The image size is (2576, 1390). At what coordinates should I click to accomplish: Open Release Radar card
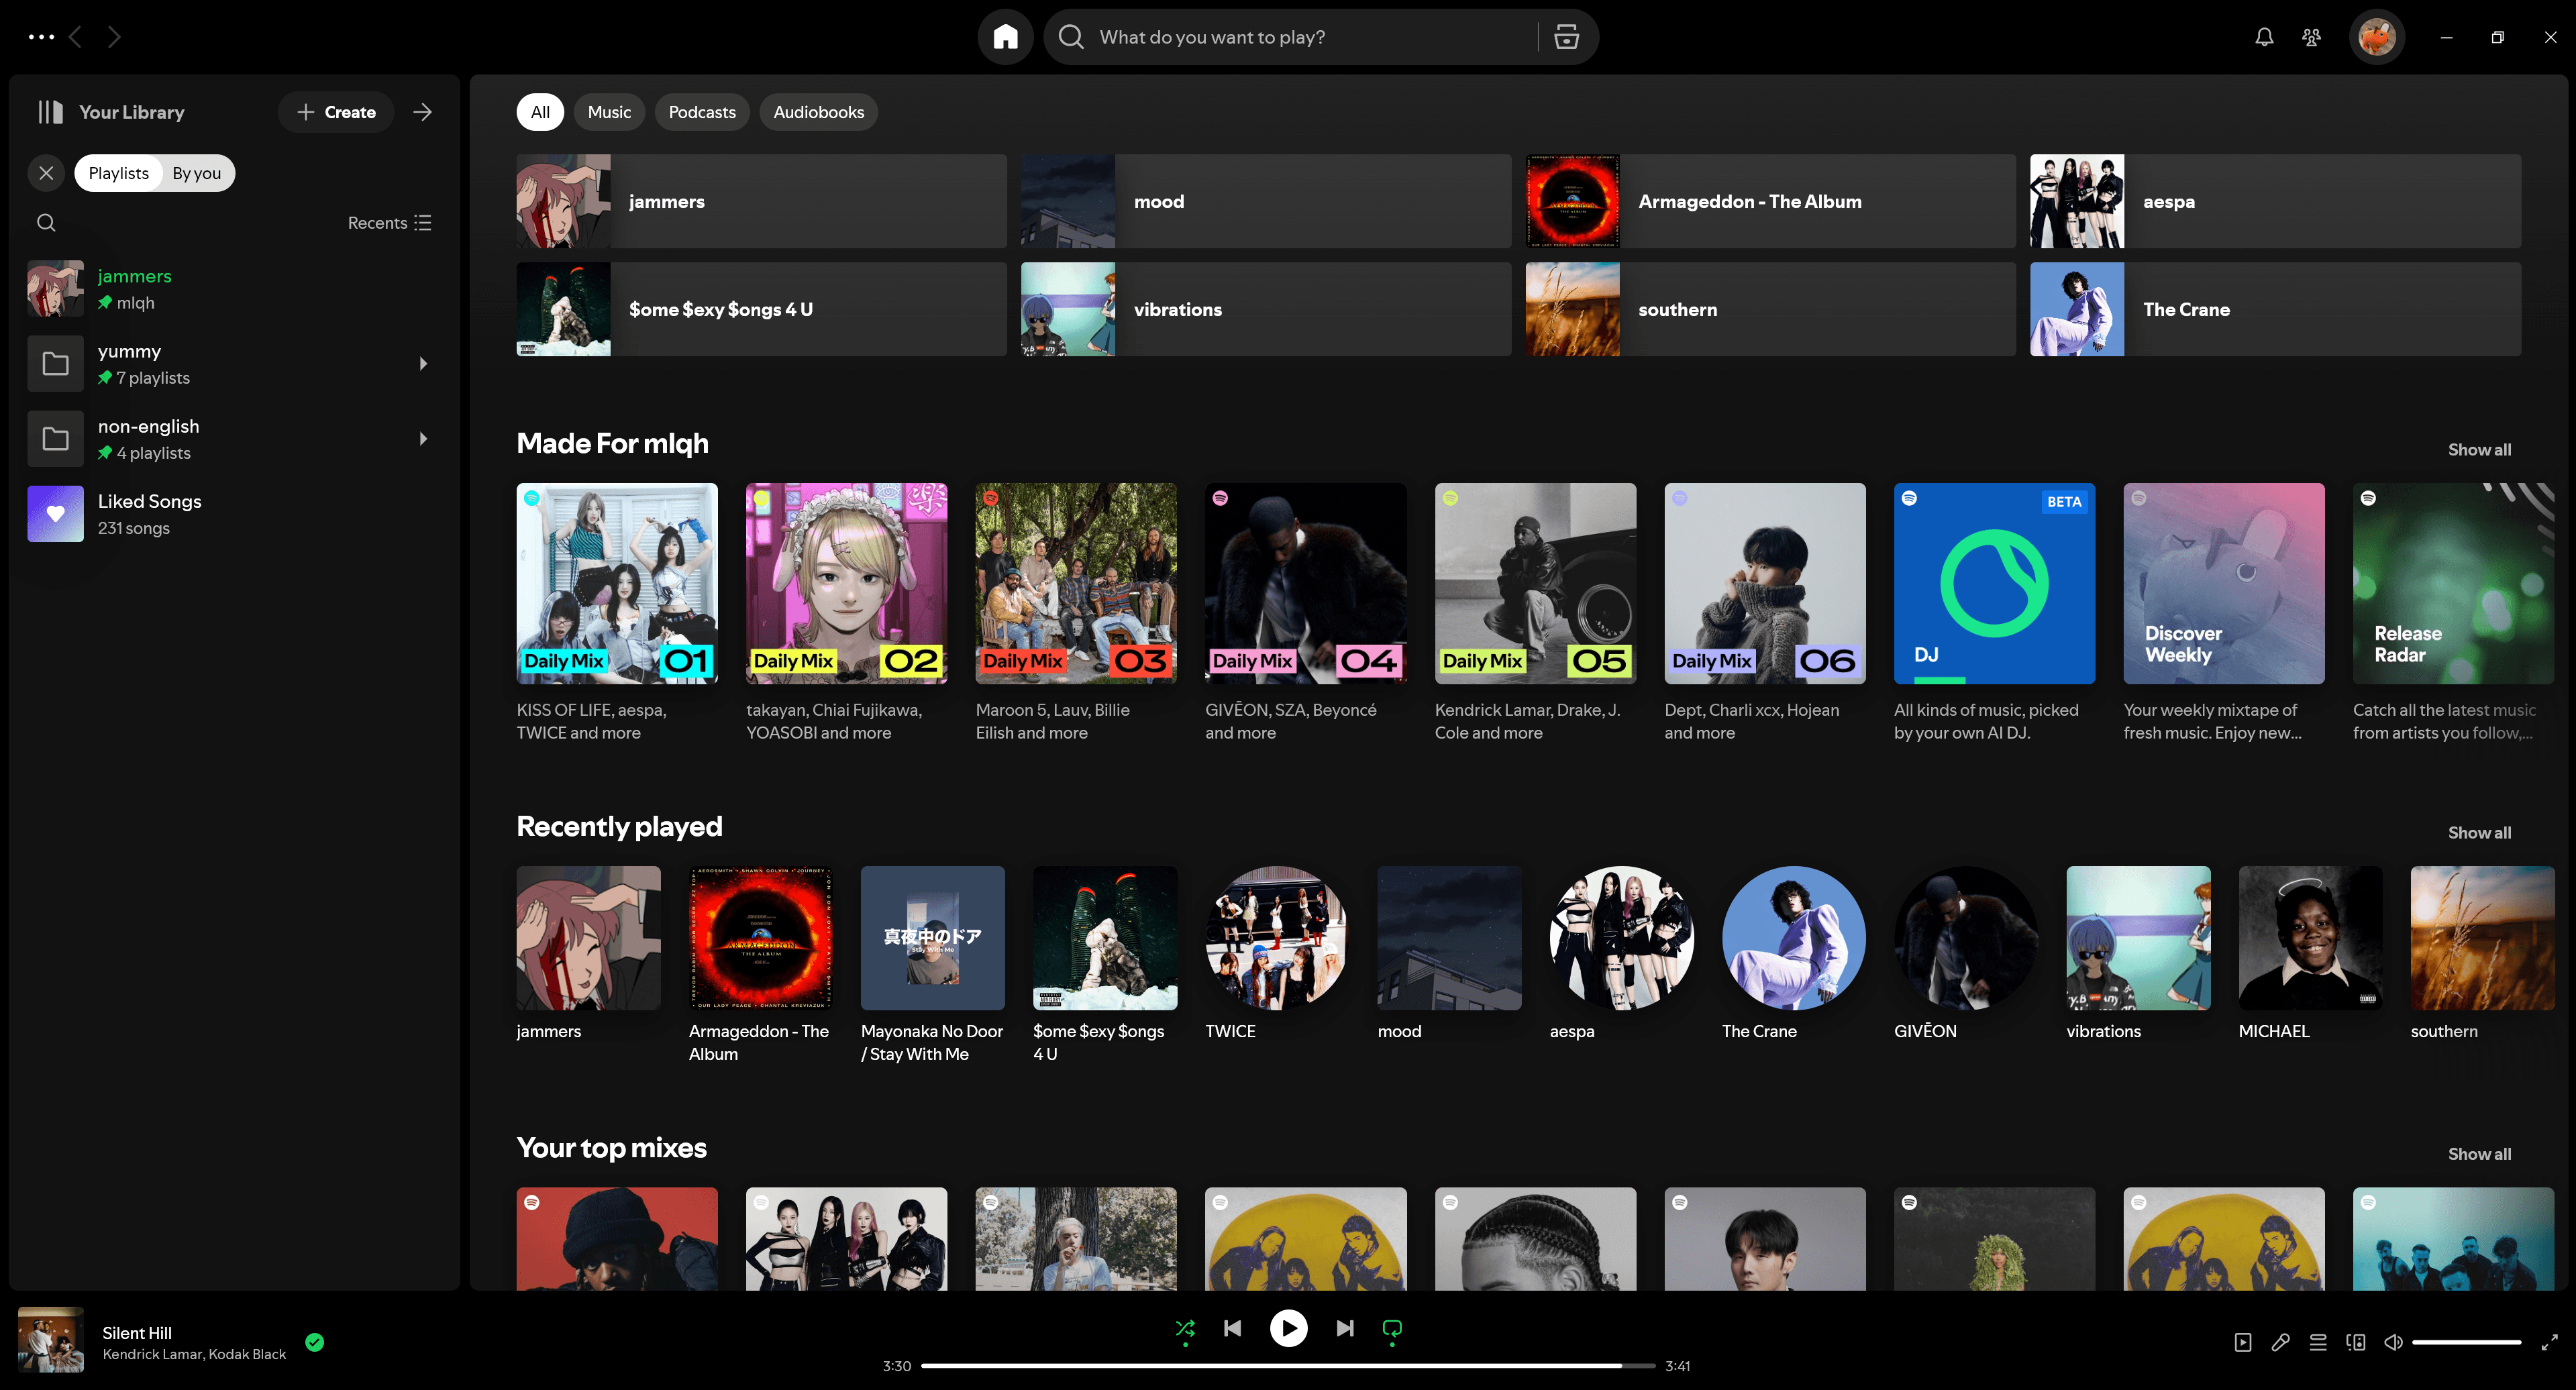tap(2453, 613)
